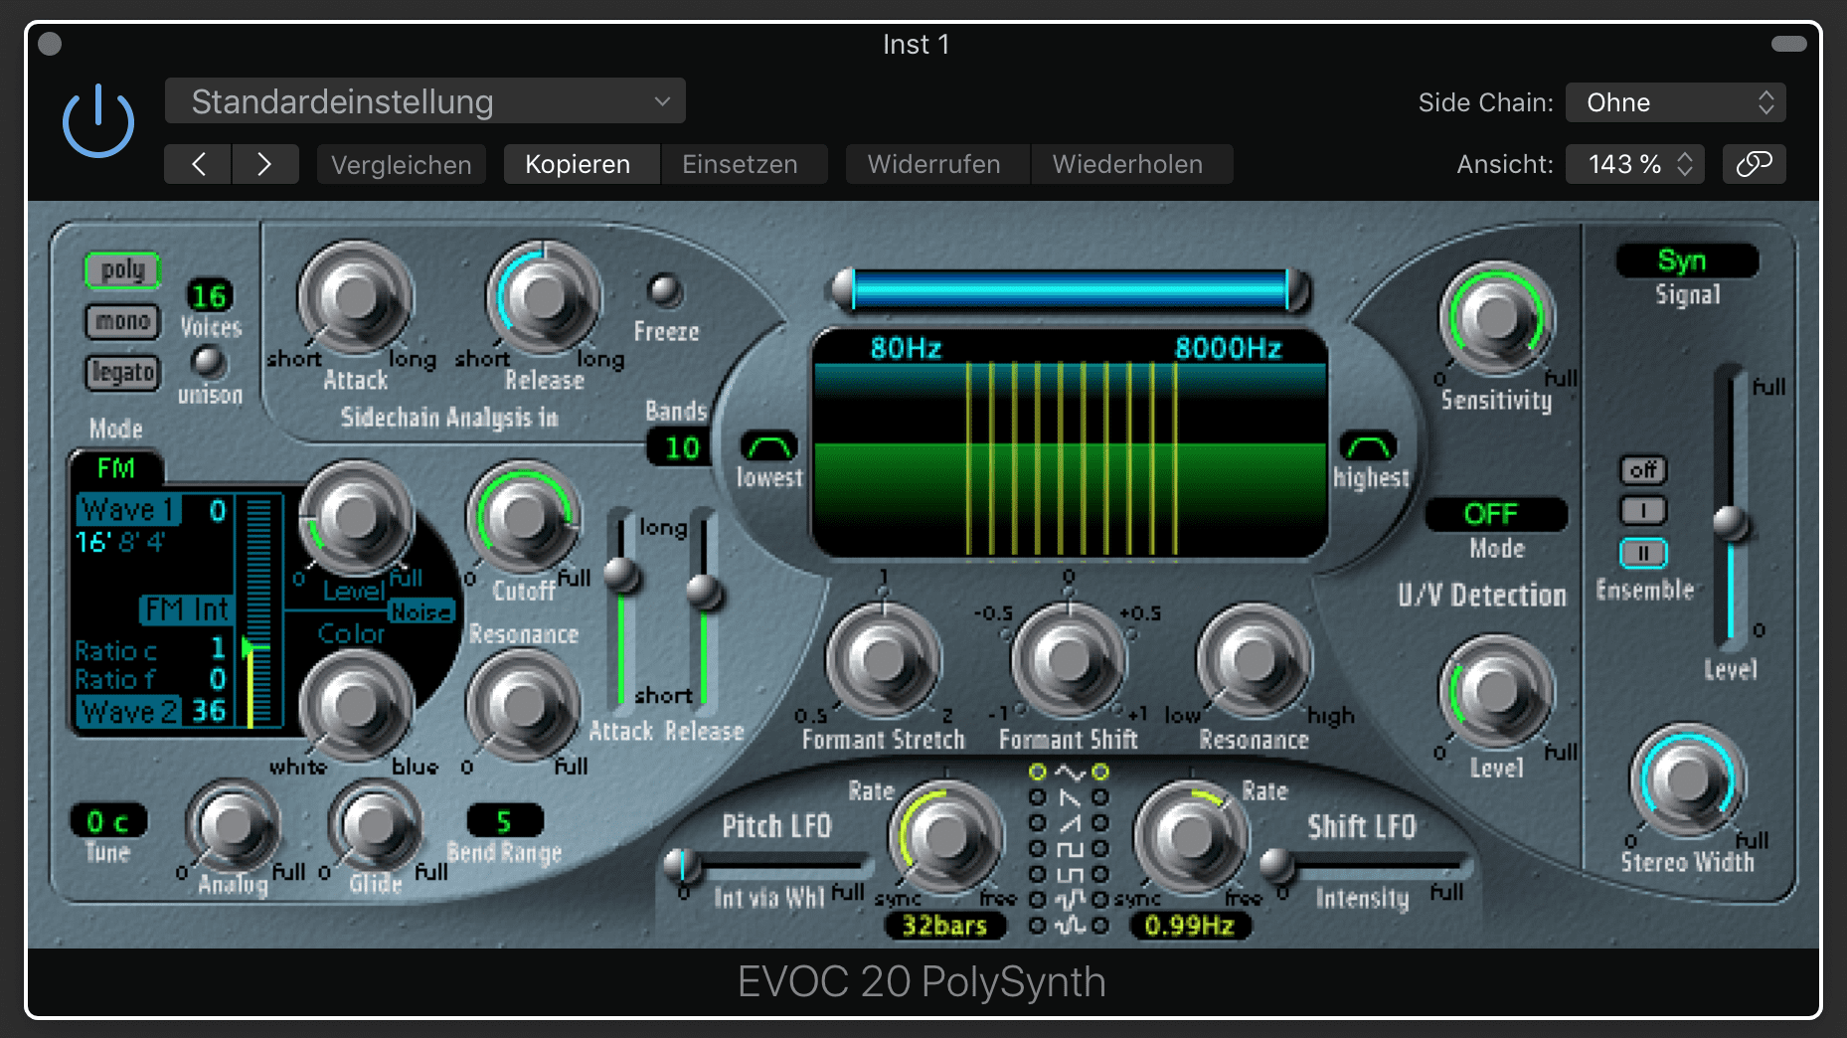Select mono mode
This screenshot has width=1847, height=1038.
[x=122, y=322]
